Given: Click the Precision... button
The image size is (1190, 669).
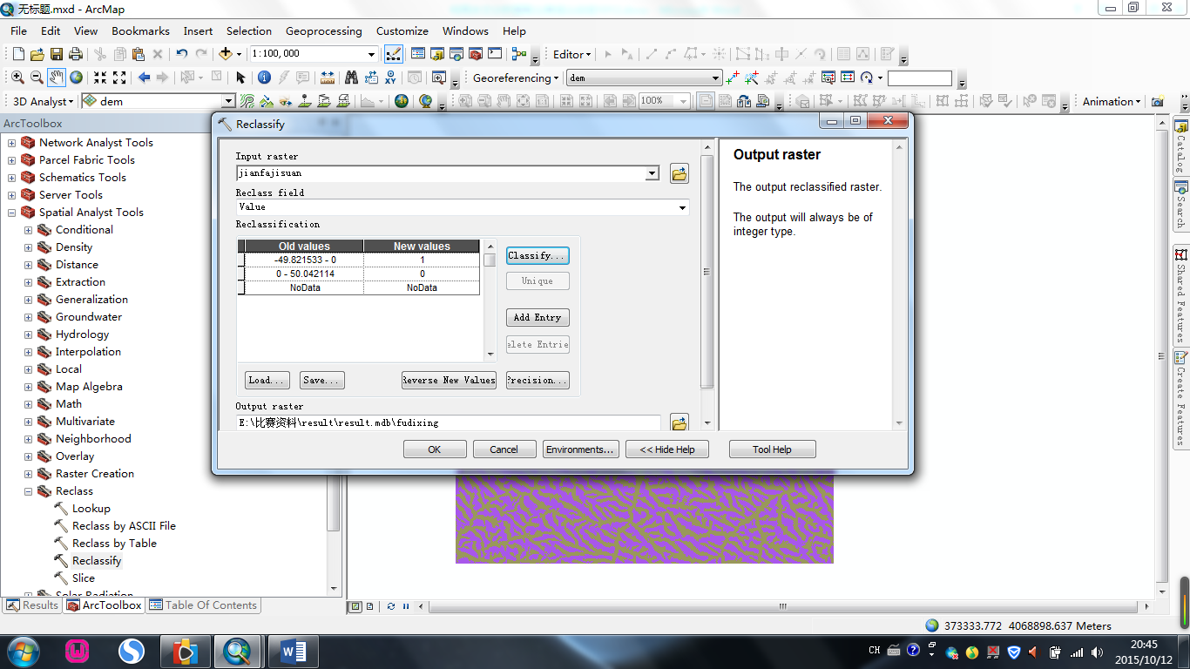Looking at the screenshot, I should (538, 380).
